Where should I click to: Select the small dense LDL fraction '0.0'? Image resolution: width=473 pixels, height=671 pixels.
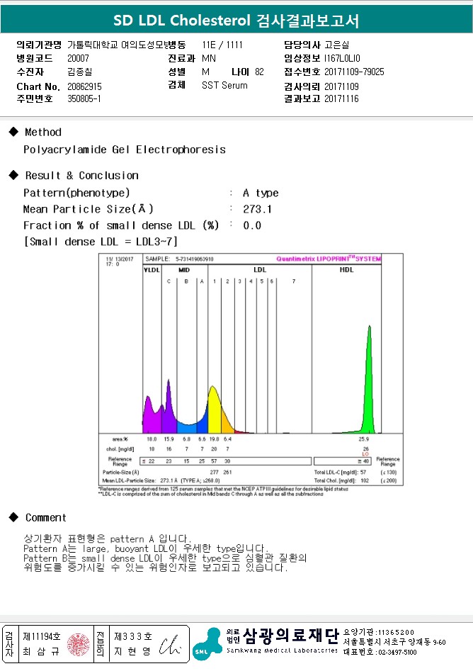coord(252,225)
